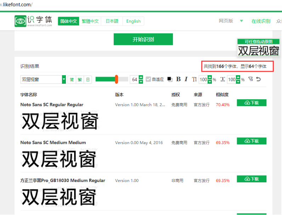
Task: Click the 开始识别 button
Action: point(143,39)
